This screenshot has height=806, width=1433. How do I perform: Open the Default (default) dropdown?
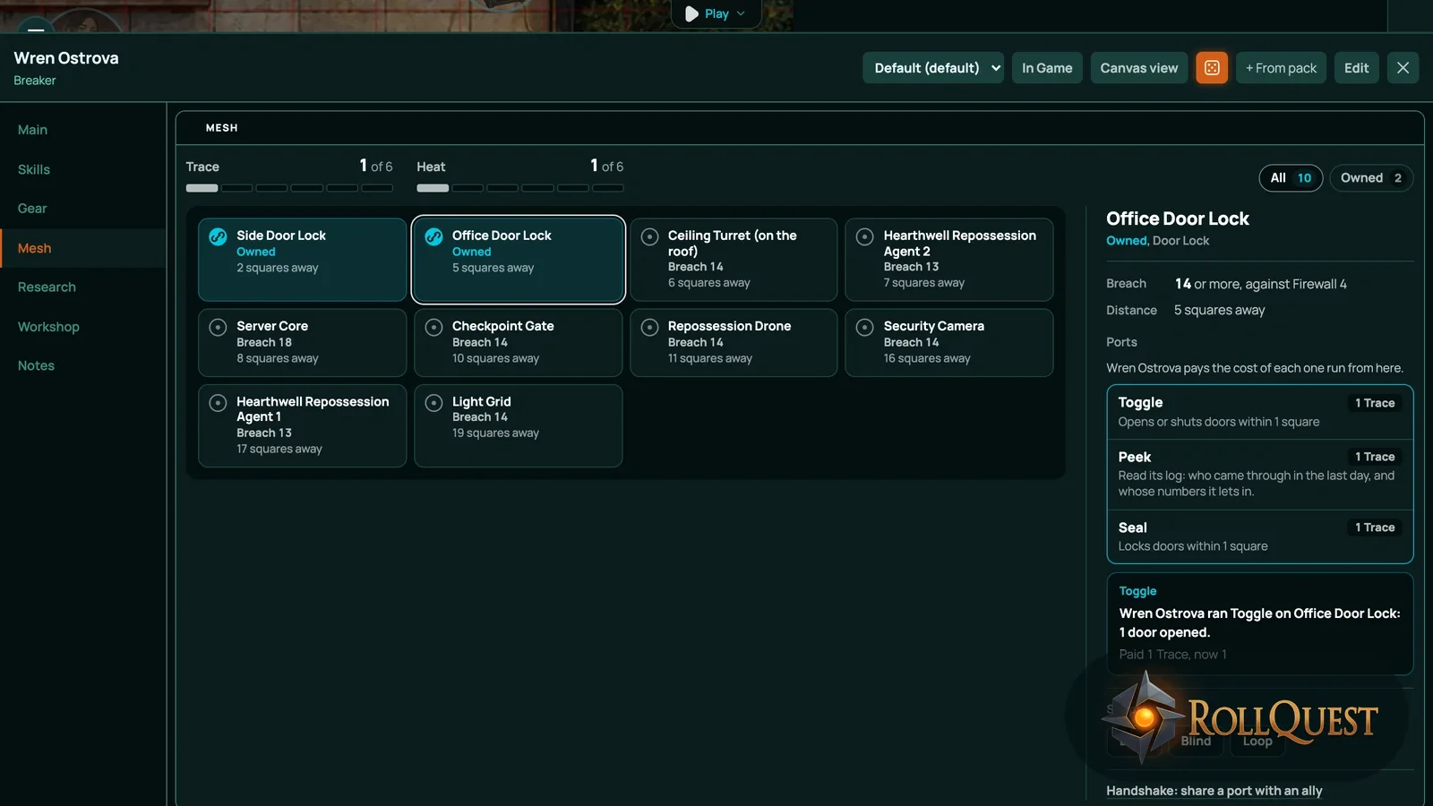click(933, 68)
